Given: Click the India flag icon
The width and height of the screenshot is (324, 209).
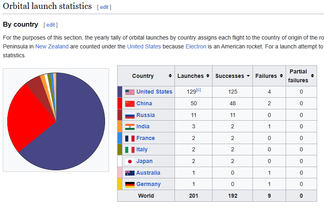Looking at the screenshot, I should click(130, 127).
